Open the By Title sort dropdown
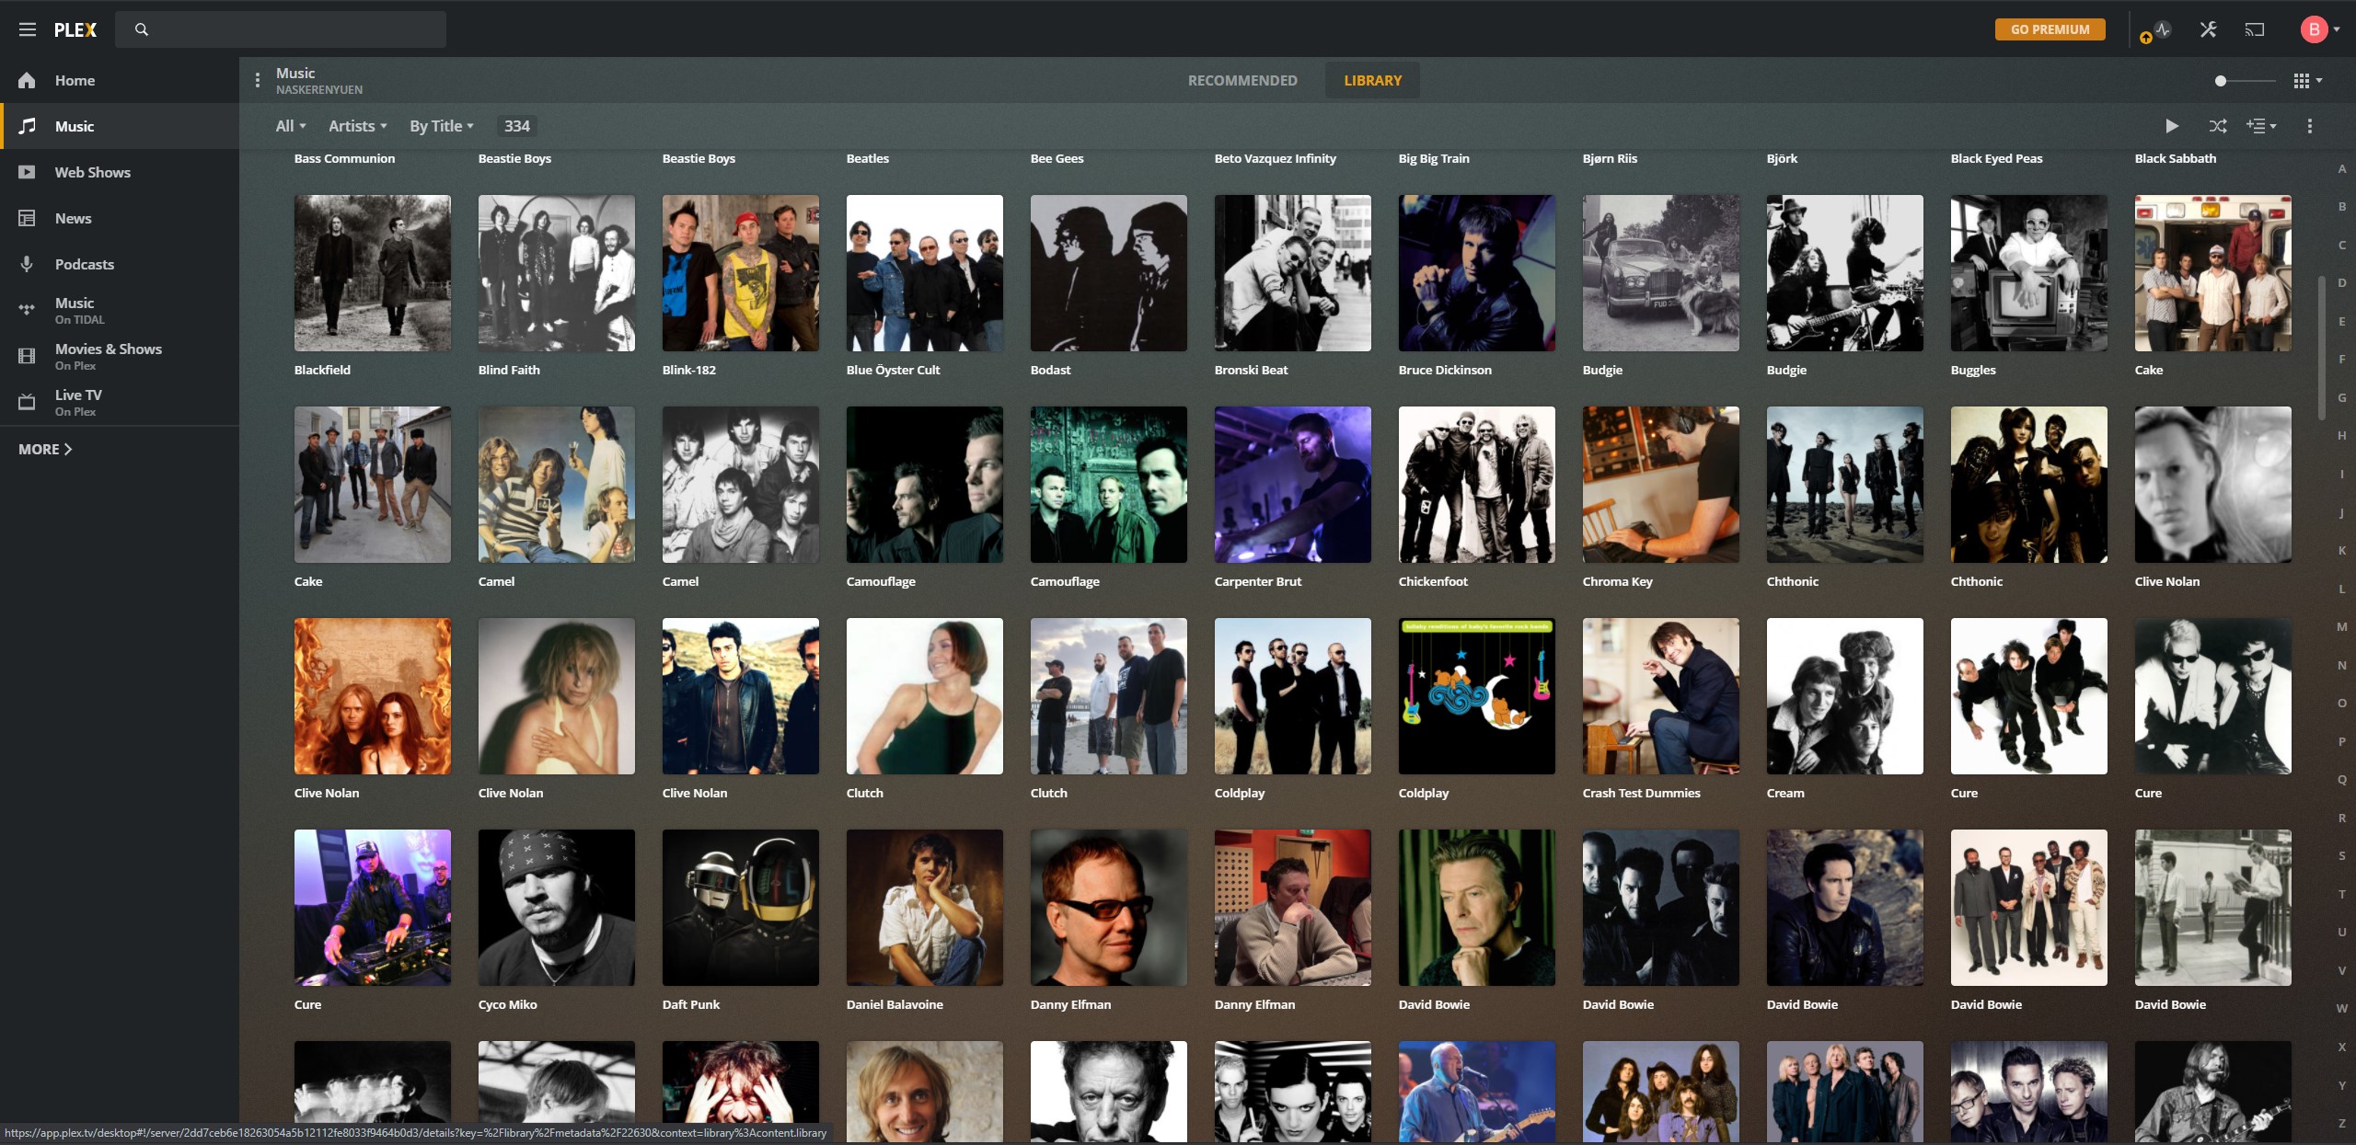Screen dimensions: 2356x1145 442,126
